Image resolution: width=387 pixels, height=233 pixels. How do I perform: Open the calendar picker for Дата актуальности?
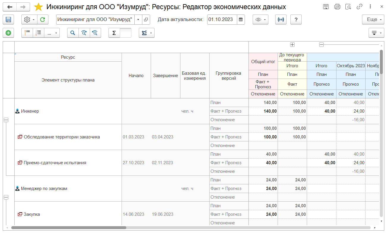(241, 20)
